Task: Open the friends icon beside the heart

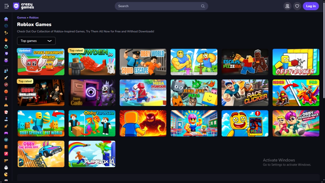Action: [287, 6]
